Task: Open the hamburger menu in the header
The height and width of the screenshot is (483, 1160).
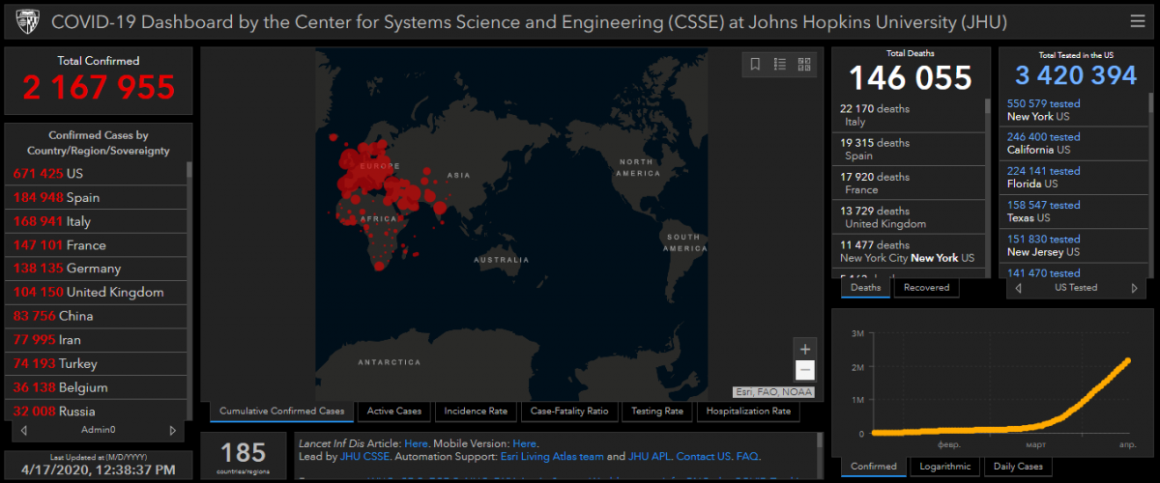Action: [x=1137, y=21]
